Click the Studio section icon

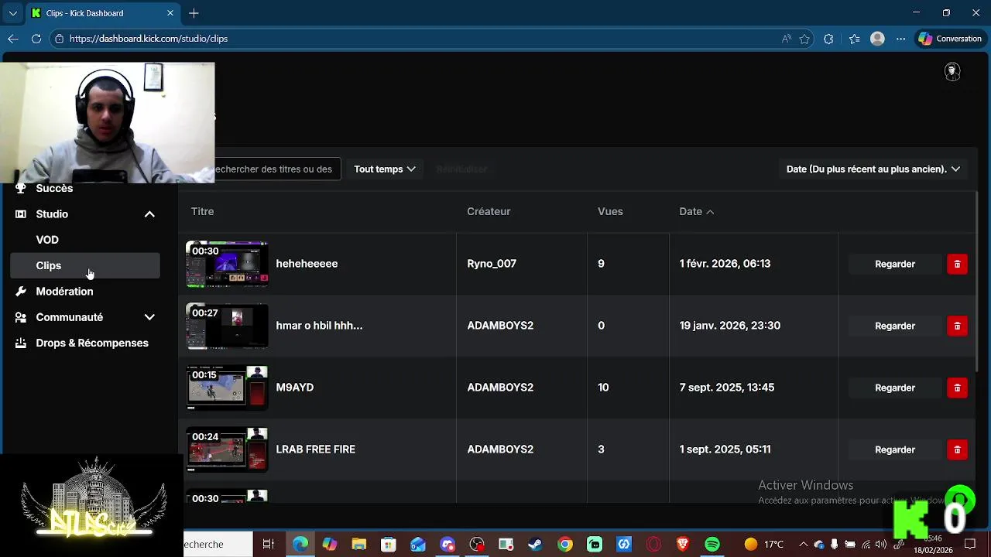coord(21,214)
